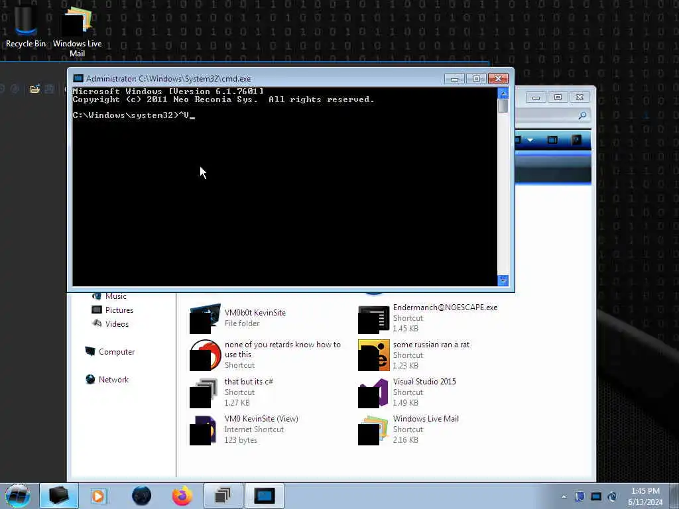Select the VM0b0t KevinSite folder icon

pos(205,319)
